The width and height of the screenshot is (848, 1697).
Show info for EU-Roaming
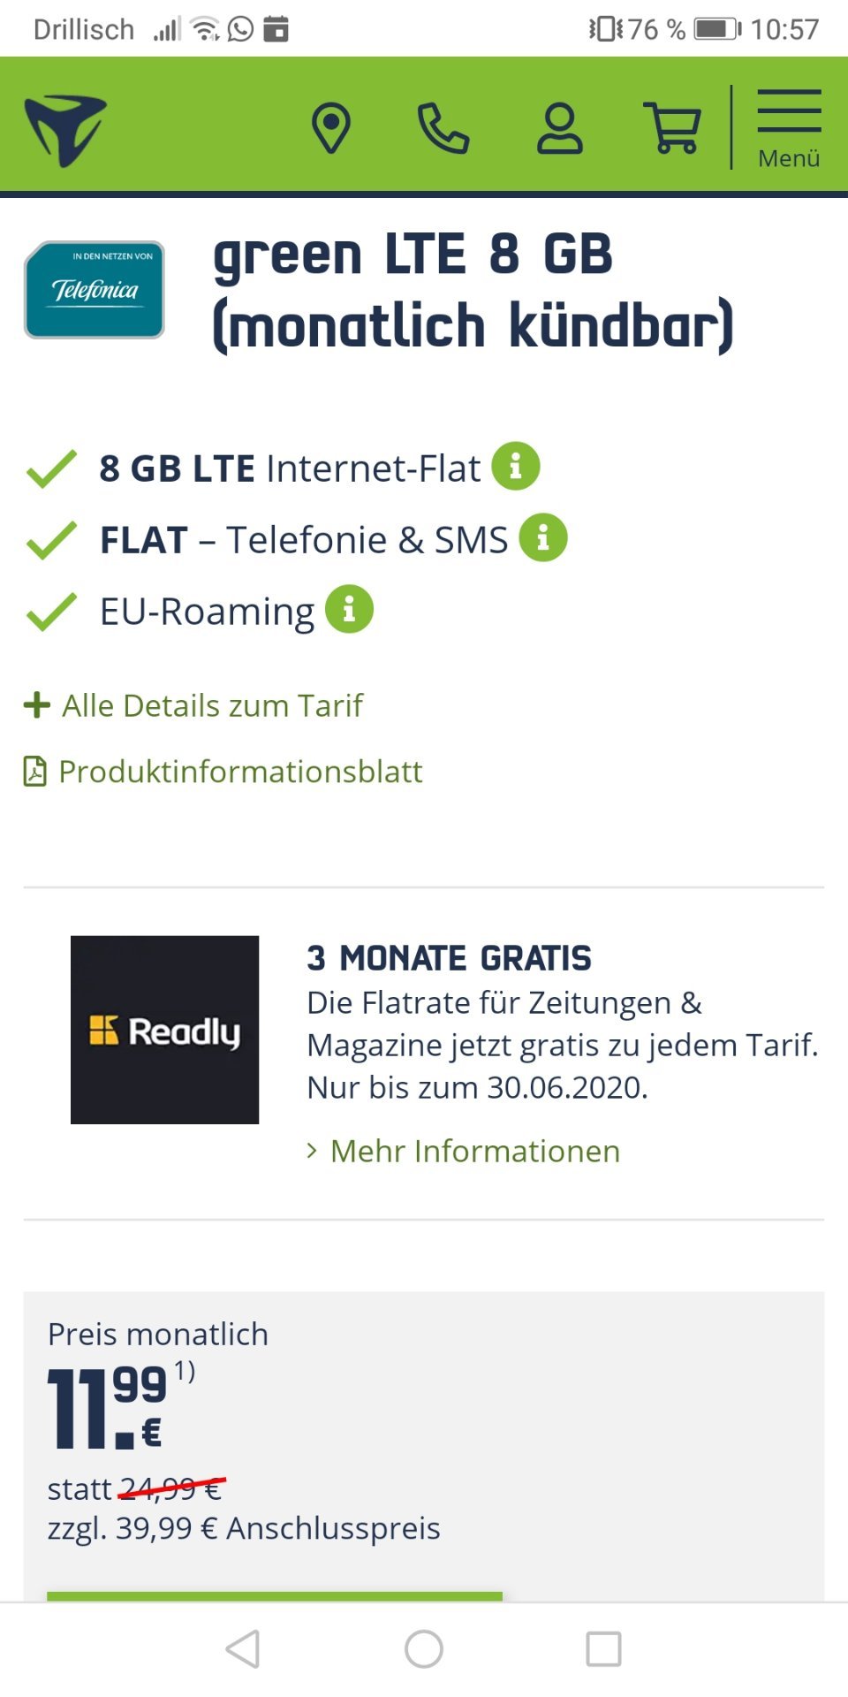[349, 609]
